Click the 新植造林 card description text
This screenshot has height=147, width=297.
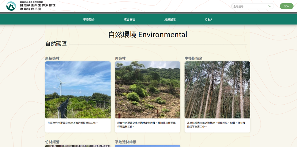click(73, 123)
